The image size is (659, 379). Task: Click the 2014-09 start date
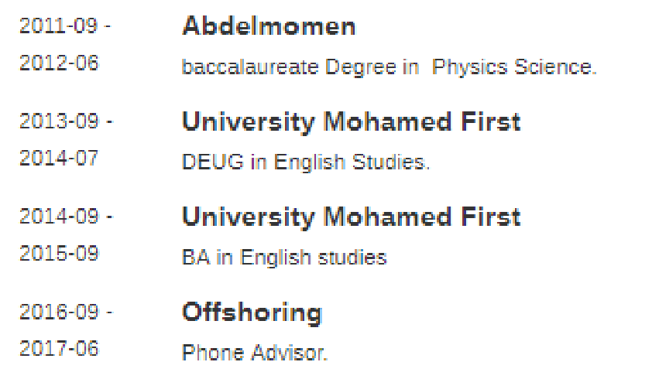59,217
